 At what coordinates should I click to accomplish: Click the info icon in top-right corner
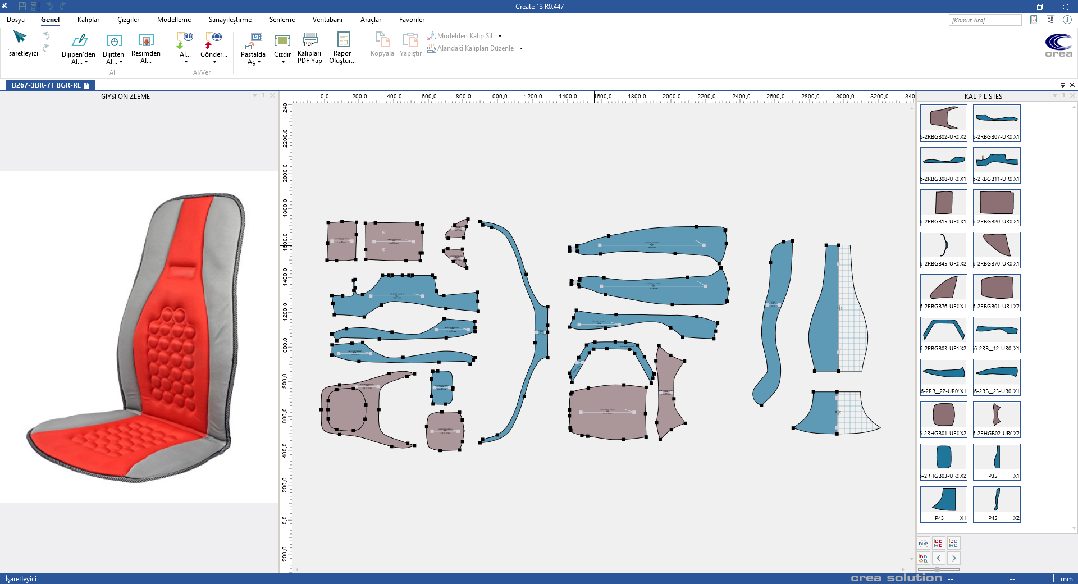click(1067, 20)
